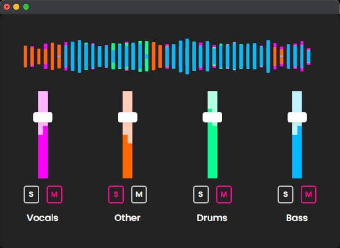
Task: Minimize the window with the yellow button
Action: (x=16, y=7)
